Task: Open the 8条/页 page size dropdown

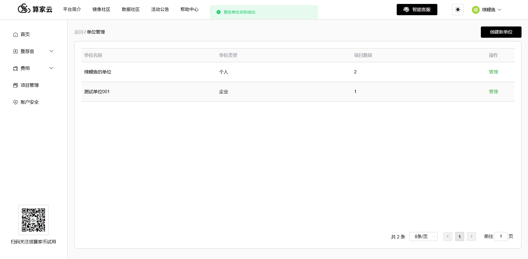Action: pos(424,236)
